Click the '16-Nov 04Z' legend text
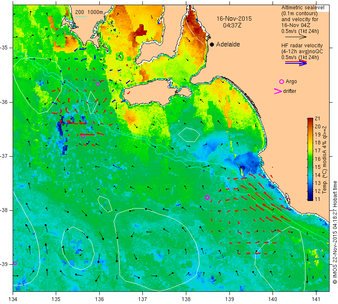338x304 pixels. [x=294, y=25]
